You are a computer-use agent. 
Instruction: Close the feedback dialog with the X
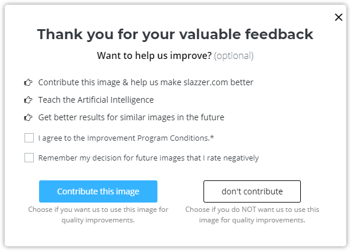pyautogui.click(x=338, y=18)
